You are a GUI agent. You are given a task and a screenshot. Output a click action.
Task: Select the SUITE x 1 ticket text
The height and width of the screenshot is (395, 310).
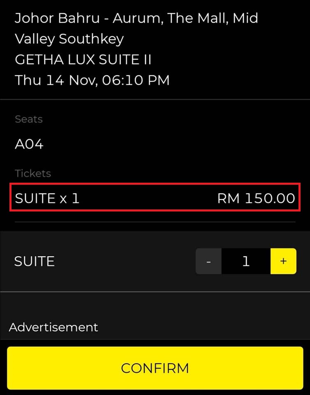[x=47, y=199]
